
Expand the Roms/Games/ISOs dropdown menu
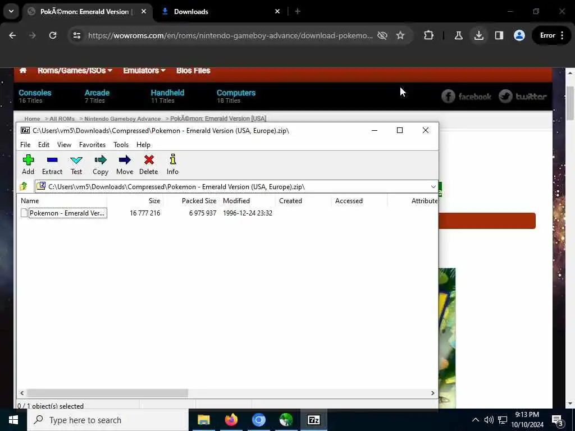coord(75,70)
